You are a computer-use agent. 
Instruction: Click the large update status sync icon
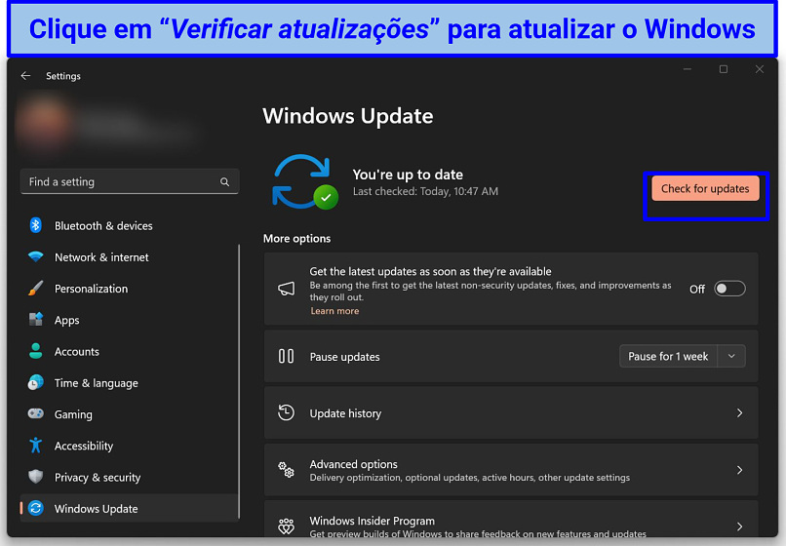pos(305,182)
